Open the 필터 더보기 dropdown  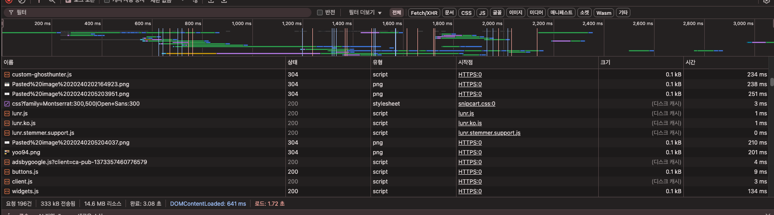click(365, 13)
